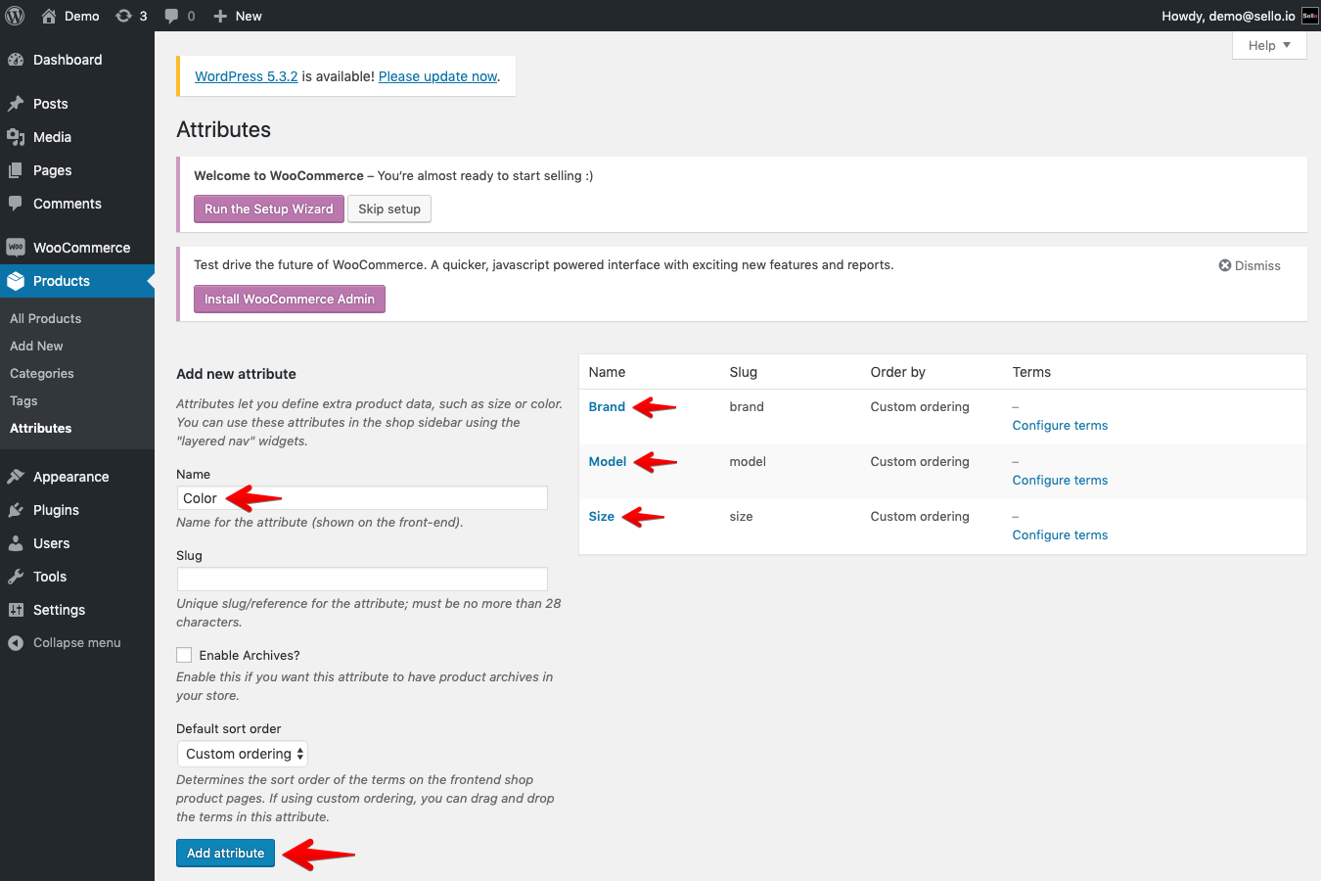The height and width of the screenshot is (881, 1321).
Task: Click the Comments sidebar icon
Action: (16, 204)
